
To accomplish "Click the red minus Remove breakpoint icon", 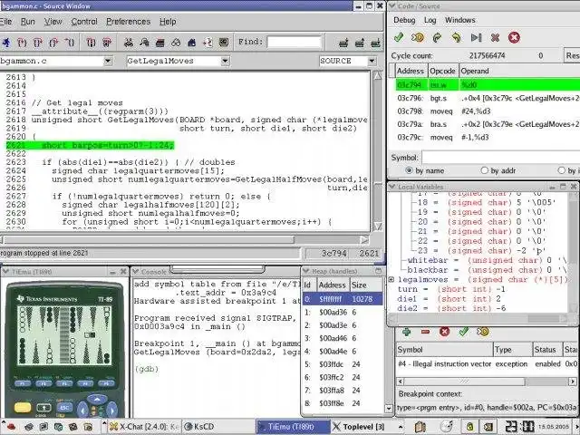I will coord(425,332).
